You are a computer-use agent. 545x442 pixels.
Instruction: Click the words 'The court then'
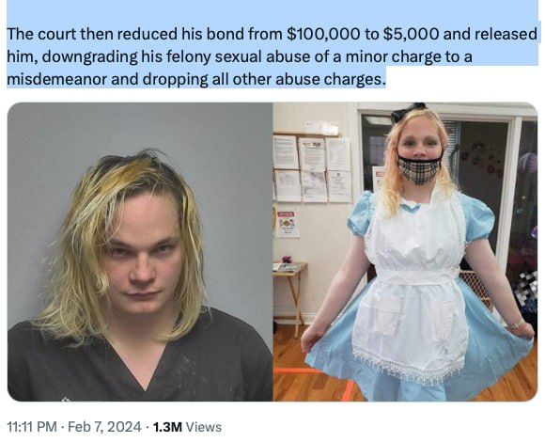point(59,34)
